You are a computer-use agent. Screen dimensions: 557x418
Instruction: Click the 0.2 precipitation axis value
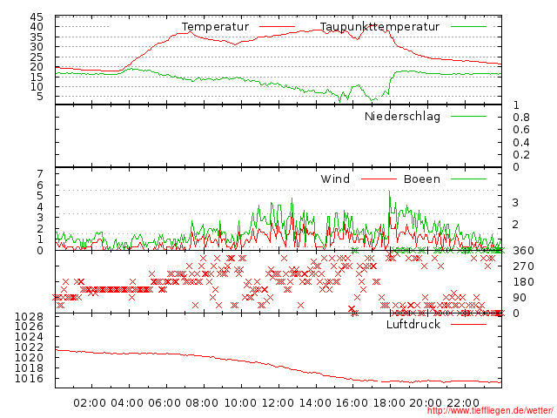point(521,155)
